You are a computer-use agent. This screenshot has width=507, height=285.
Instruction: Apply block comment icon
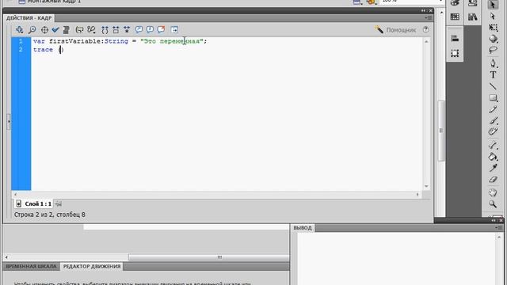point(139,30)
